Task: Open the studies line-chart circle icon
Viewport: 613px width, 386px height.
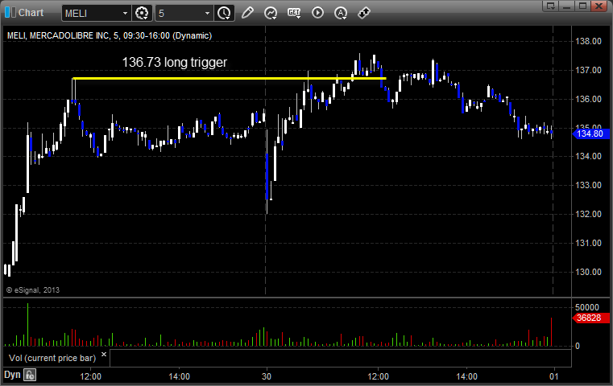Action: coord(271,13)
